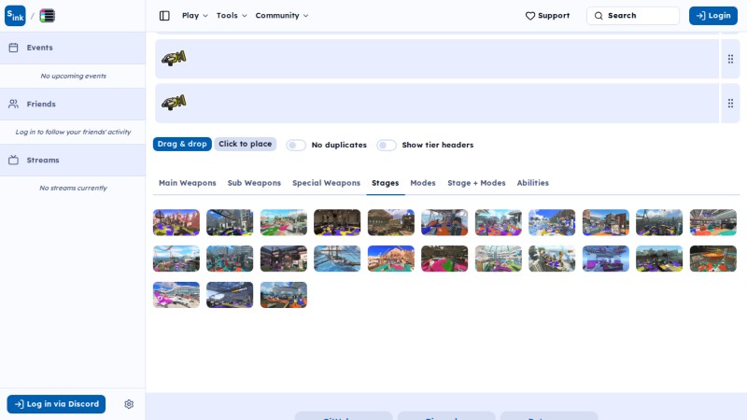Select the Wahoo World roller-coaster stage thumbnail
Screen dimensions: 747x420
(x=176, y=259)
